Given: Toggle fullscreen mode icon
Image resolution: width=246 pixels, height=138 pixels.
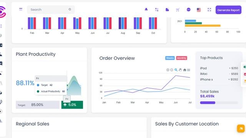Looking at the screenshot, I should [209, 10].
